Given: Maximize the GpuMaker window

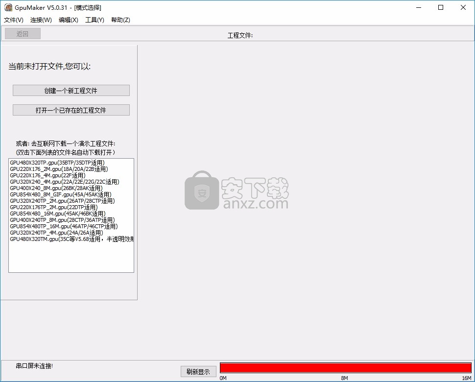Looking at the screenshot, I should [441, 7].
